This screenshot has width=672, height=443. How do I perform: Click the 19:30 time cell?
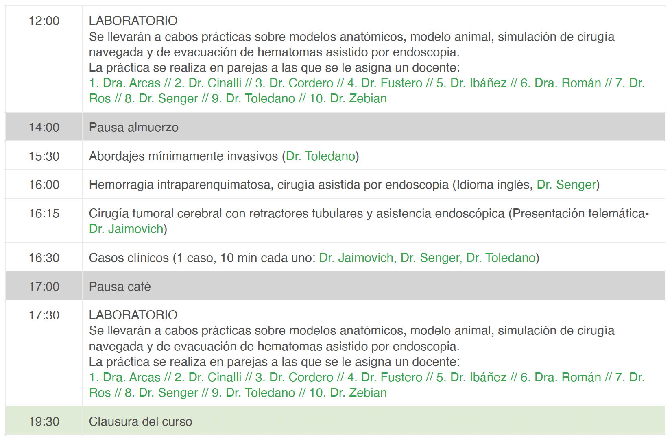(44, 421)
